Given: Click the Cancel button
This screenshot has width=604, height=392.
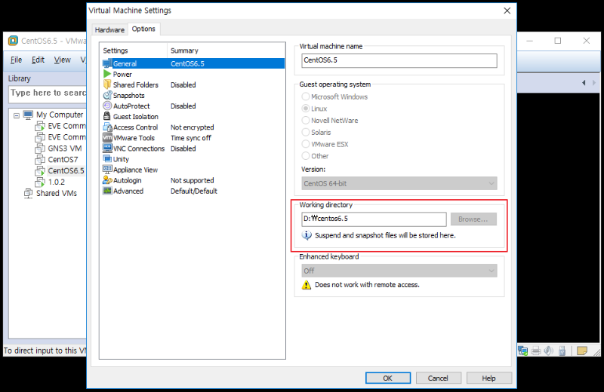Looking at the screenshot, I should [438, 378].
